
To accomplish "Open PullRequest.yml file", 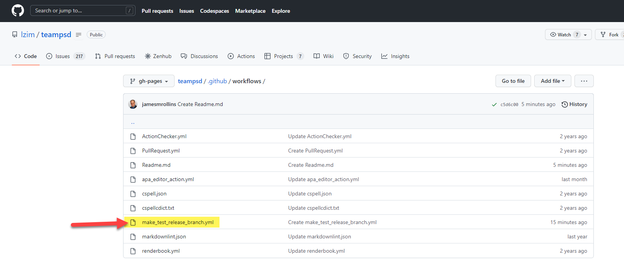I will click(161, 151).
